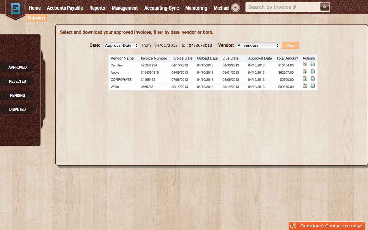368x230 pixels.
Task: Click the megaphone icon in contact banner
Action: point(293,226)
